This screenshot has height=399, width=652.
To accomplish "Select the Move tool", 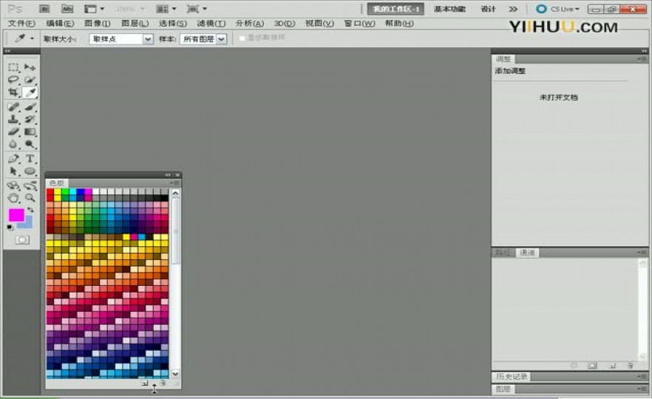I will [30, 67].
